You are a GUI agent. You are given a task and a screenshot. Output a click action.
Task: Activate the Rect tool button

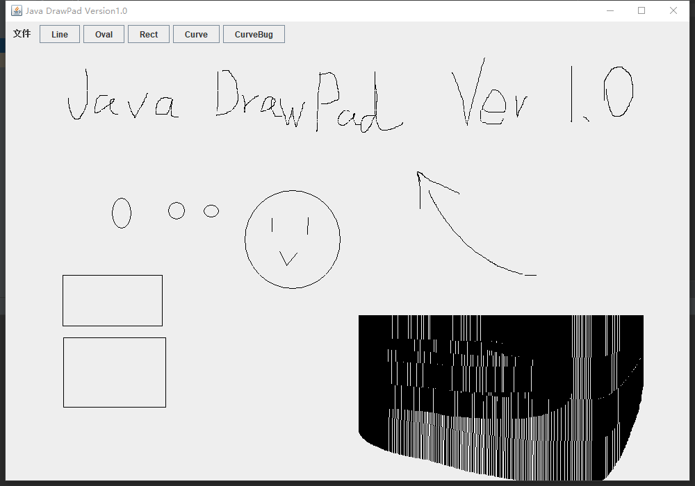(149, 34)
